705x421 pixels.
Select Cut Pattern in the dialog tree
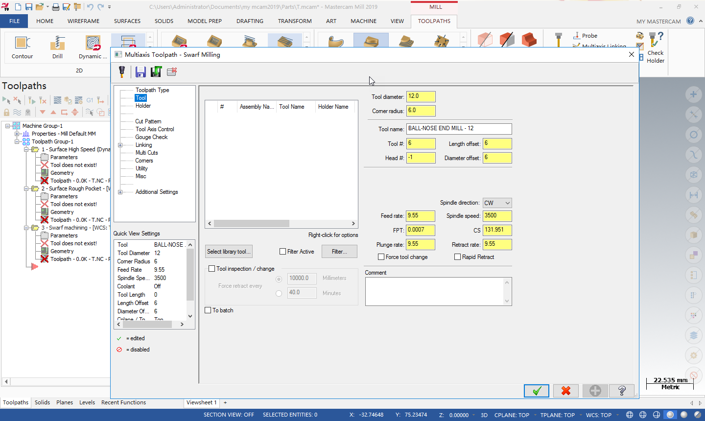148,121
